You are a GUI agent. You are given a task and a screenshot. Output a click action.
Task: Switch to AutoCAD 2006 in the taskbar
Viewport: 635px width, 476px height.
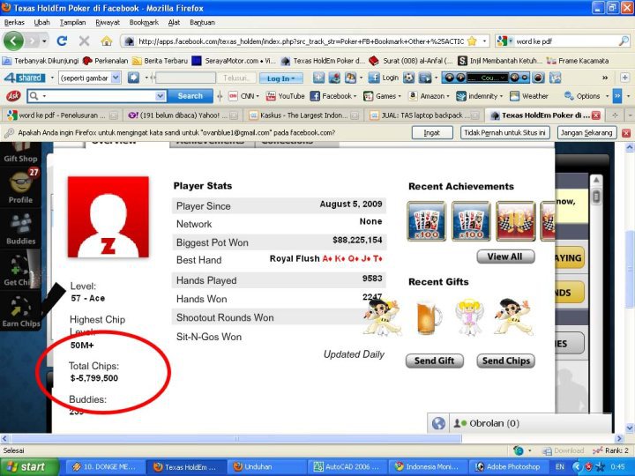(347, 466)
